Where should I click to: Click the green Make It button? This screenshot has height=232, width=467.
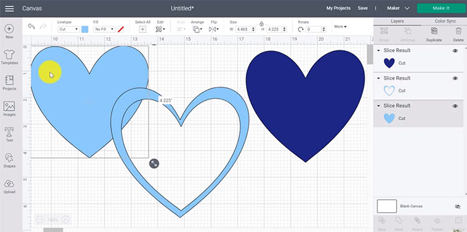coord(441,8)
